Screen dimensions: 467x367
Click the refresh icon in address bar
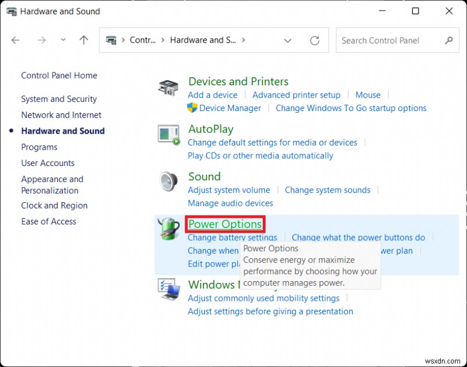point(315,40)
